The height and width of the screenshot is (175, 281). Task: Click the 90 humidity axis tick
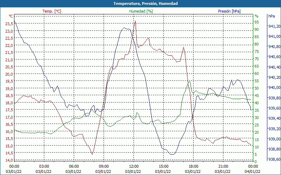click(x=257, y=29)
